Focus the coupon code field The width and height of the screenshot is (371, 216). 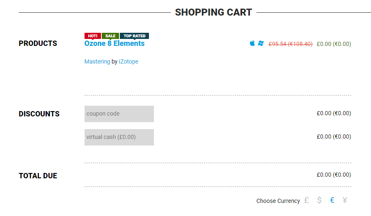tap(119, 114)
